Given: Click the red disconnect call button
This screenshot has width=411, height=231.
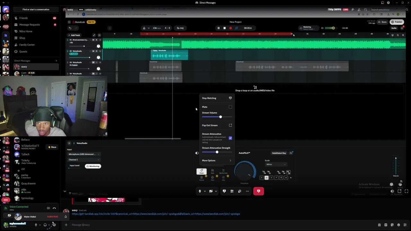Looking at the screenshot, I should point(258,191).
